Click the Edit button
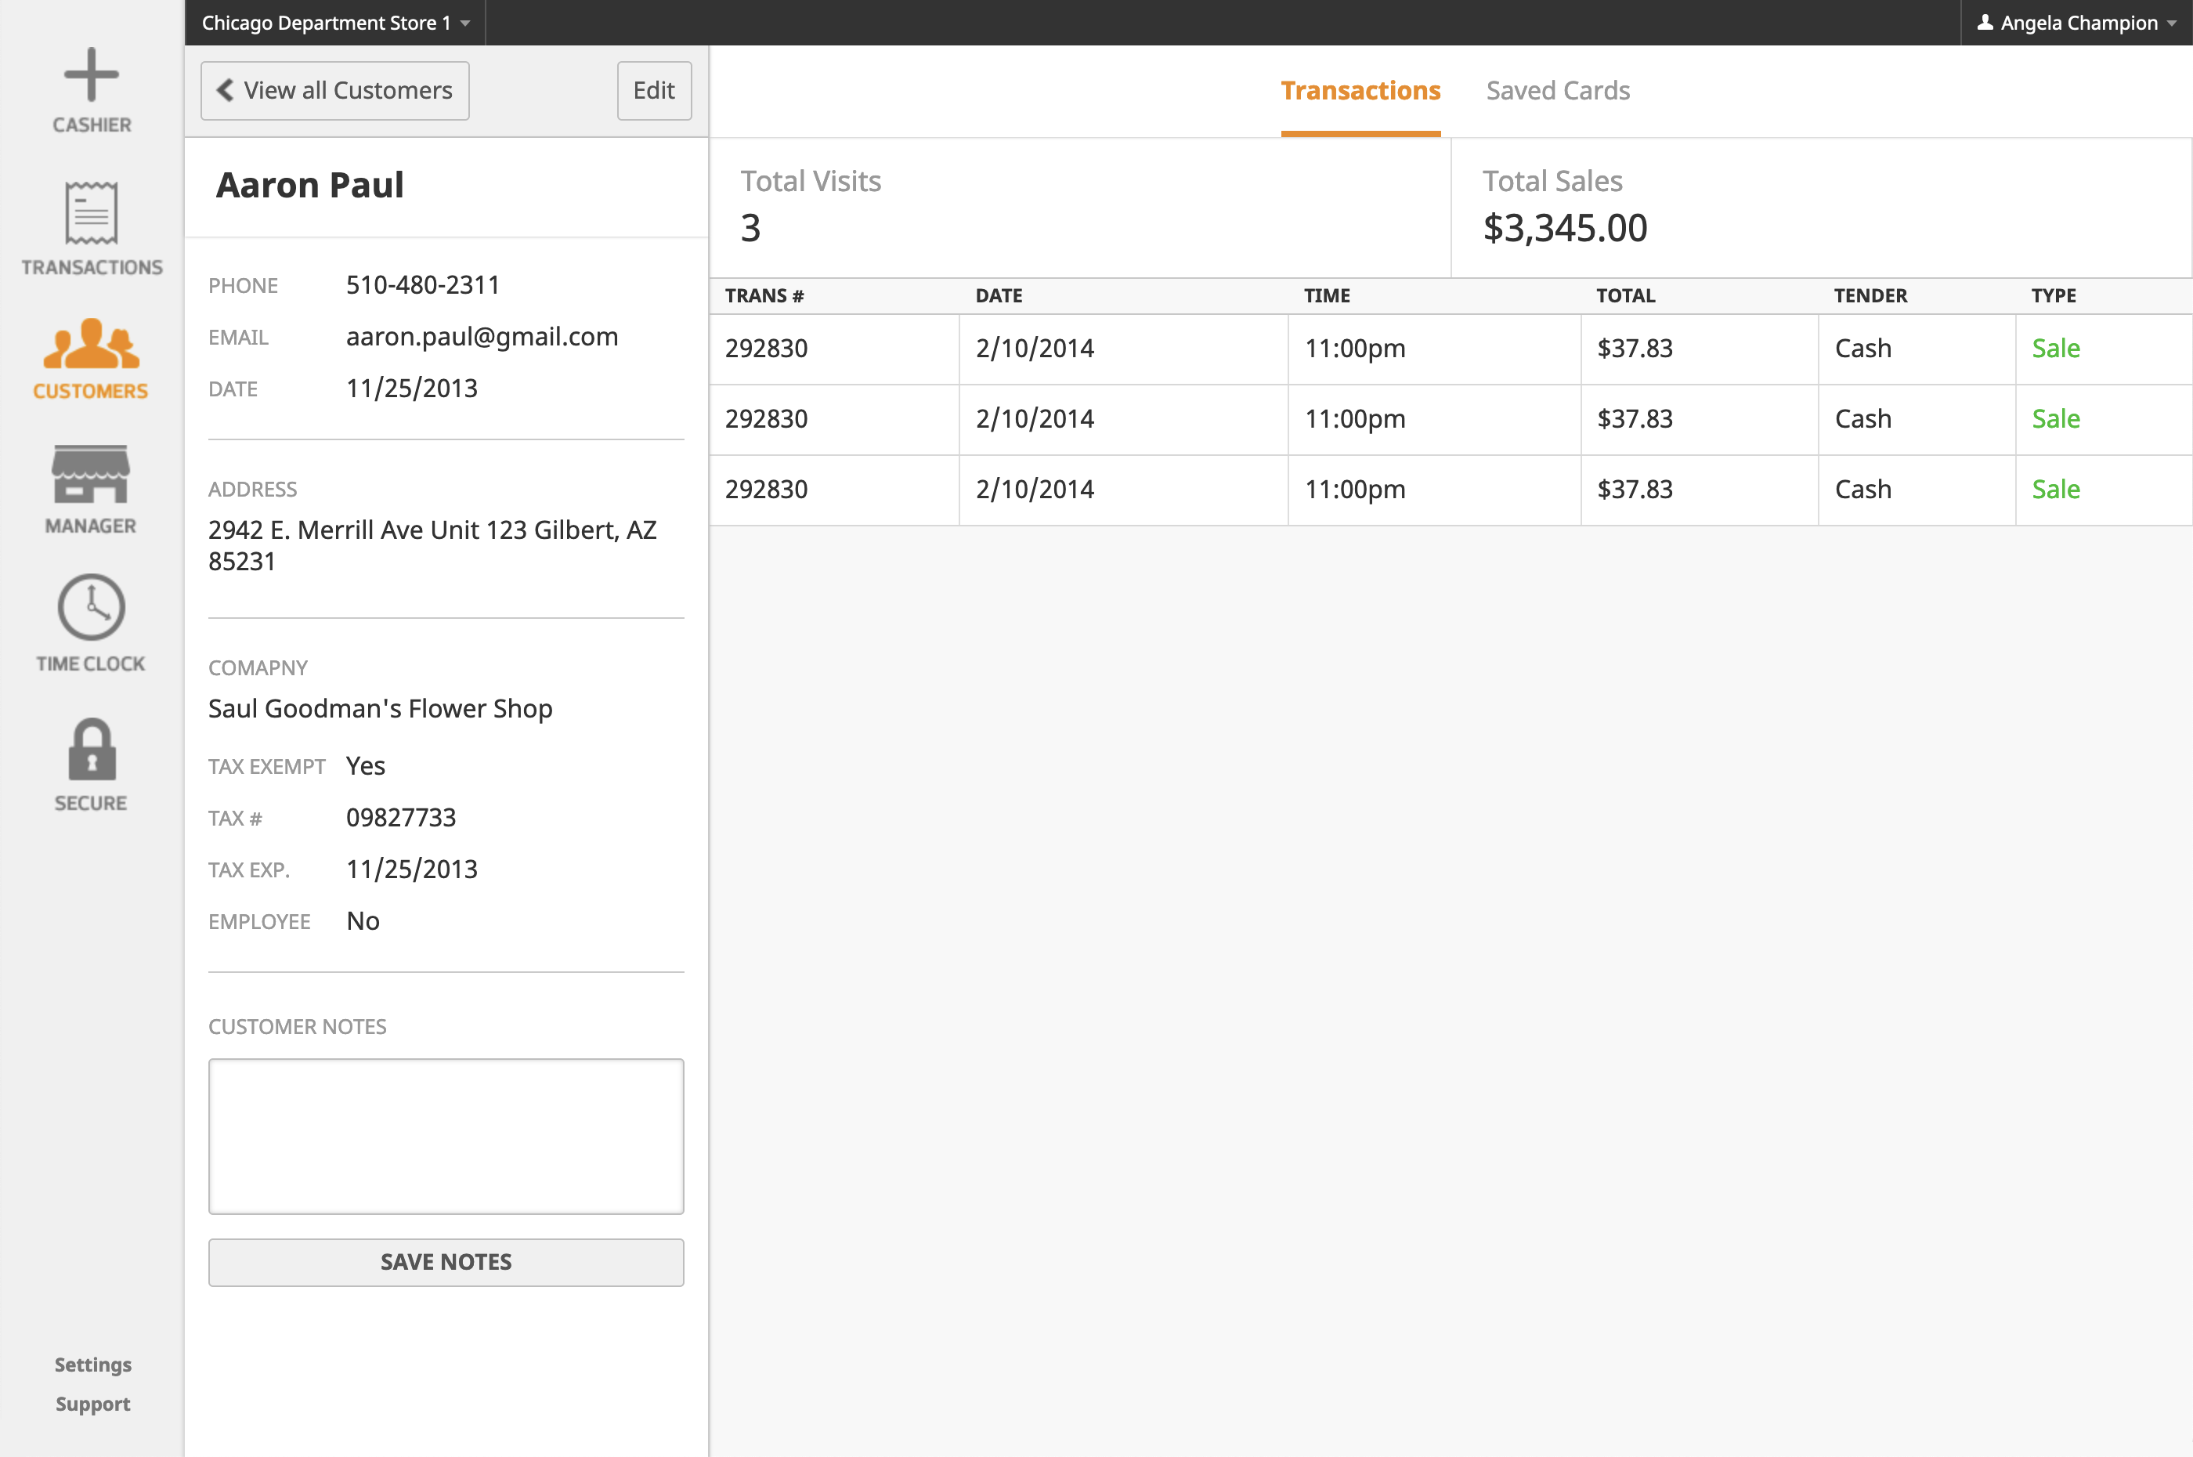This screenshot has width=2193, height=1457. click(x=654, y=90)
